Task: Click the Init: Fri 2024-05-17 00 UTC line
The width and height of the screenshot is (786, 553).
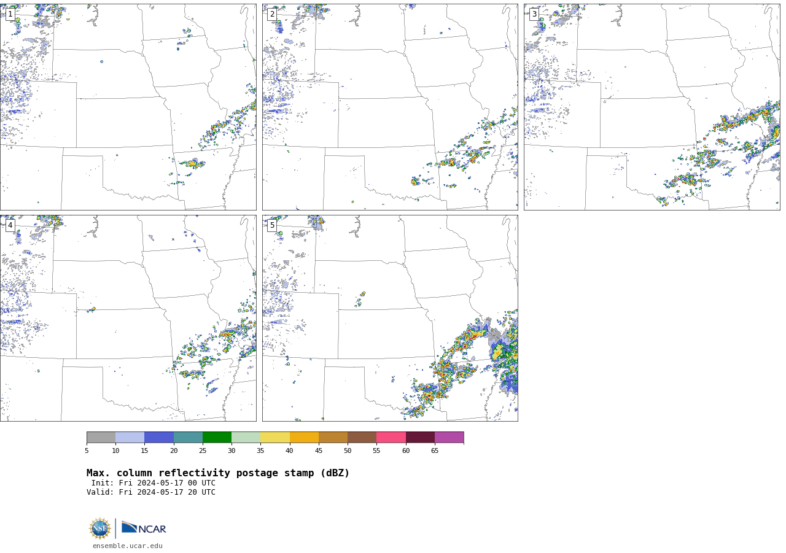Action: pos(154,483)
